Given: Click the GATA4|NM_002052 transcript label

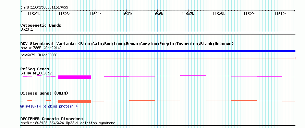Looking at the screenshot, I should tap(36, 73).
